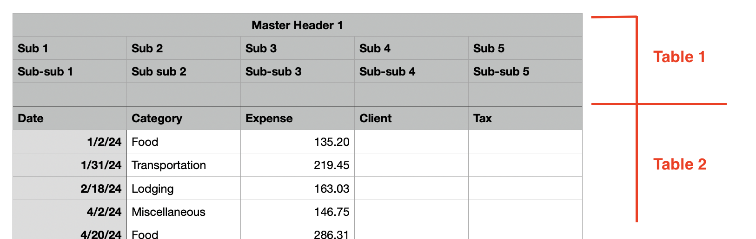Click the red Table 1 label
This screenshot has height=239, width=756.
679,57
